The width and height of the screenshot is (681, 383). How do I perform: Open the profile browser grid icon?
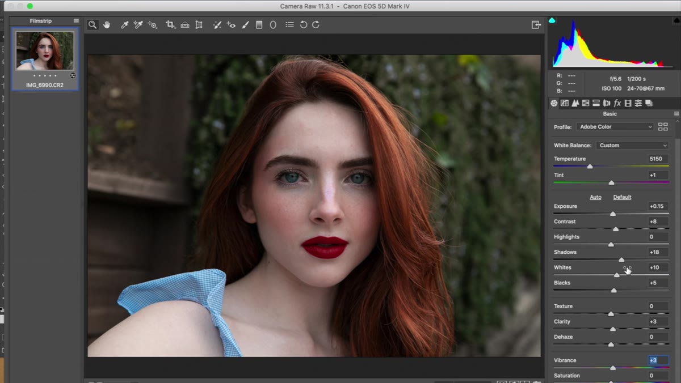coord(663,127)
